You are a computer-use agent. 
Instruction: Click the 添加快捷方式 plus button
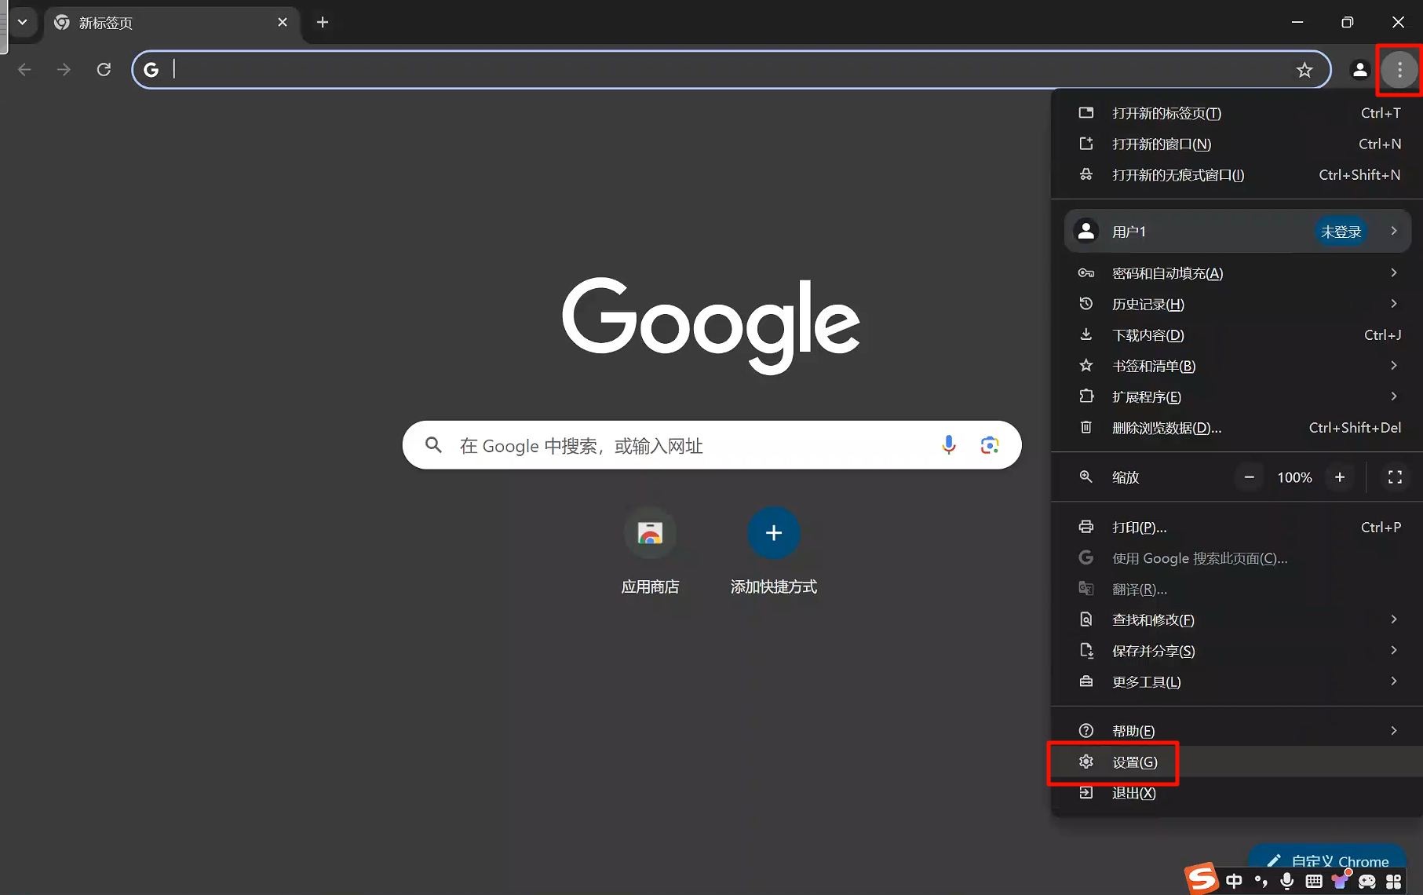(x=773, y=534)
